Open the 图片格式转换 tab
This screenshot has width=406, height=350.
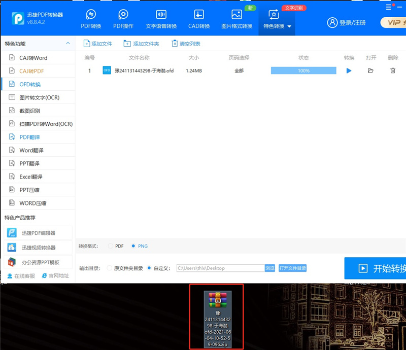236,19
